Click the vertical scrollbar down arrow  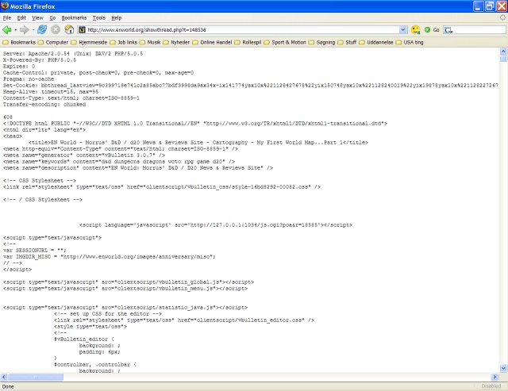point(503,368)
